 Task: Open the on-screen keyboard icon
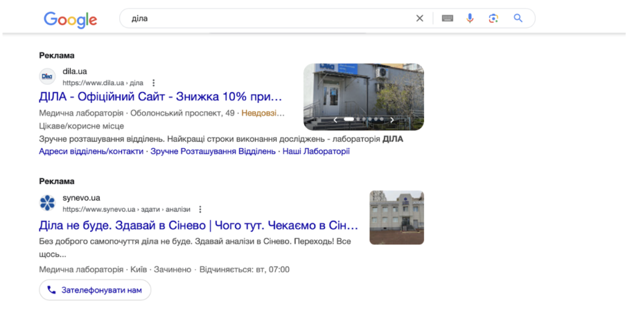(447, 18)
